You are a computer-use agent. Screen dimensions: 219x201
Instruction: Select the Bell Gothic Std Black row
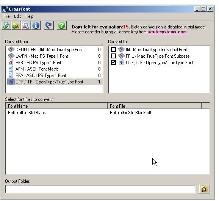click(108, 113)
